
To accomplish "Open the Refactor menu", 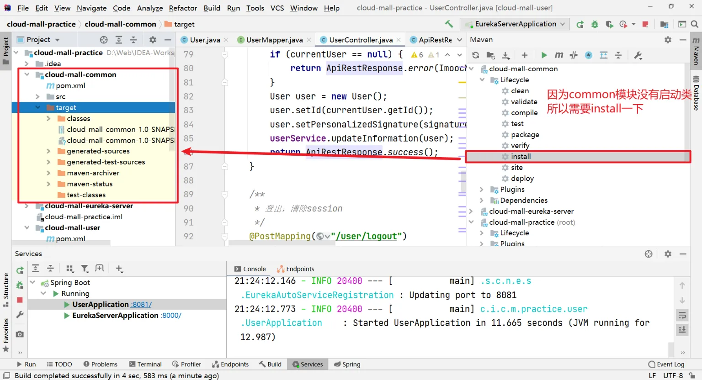I will (x=183, y=8).
